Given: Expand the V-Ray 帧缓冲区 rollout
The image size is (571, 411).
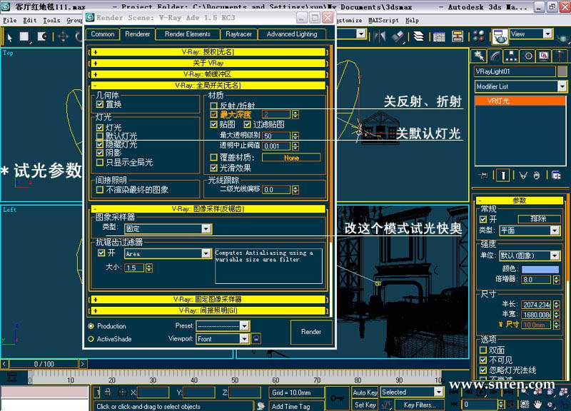Looking at the screenshot, I should 208,74.
